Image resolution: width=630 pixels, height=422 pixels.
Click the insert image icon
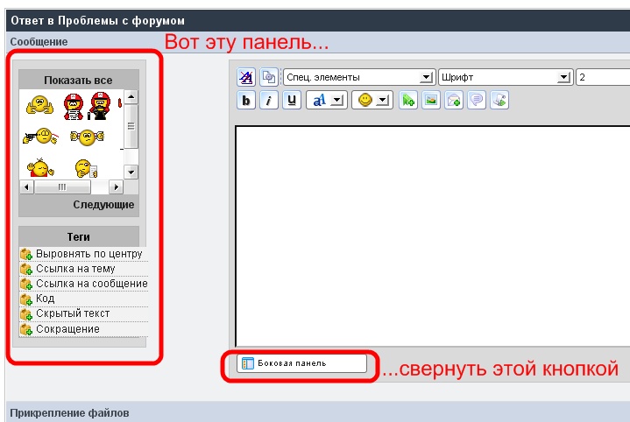pos(431,101)
